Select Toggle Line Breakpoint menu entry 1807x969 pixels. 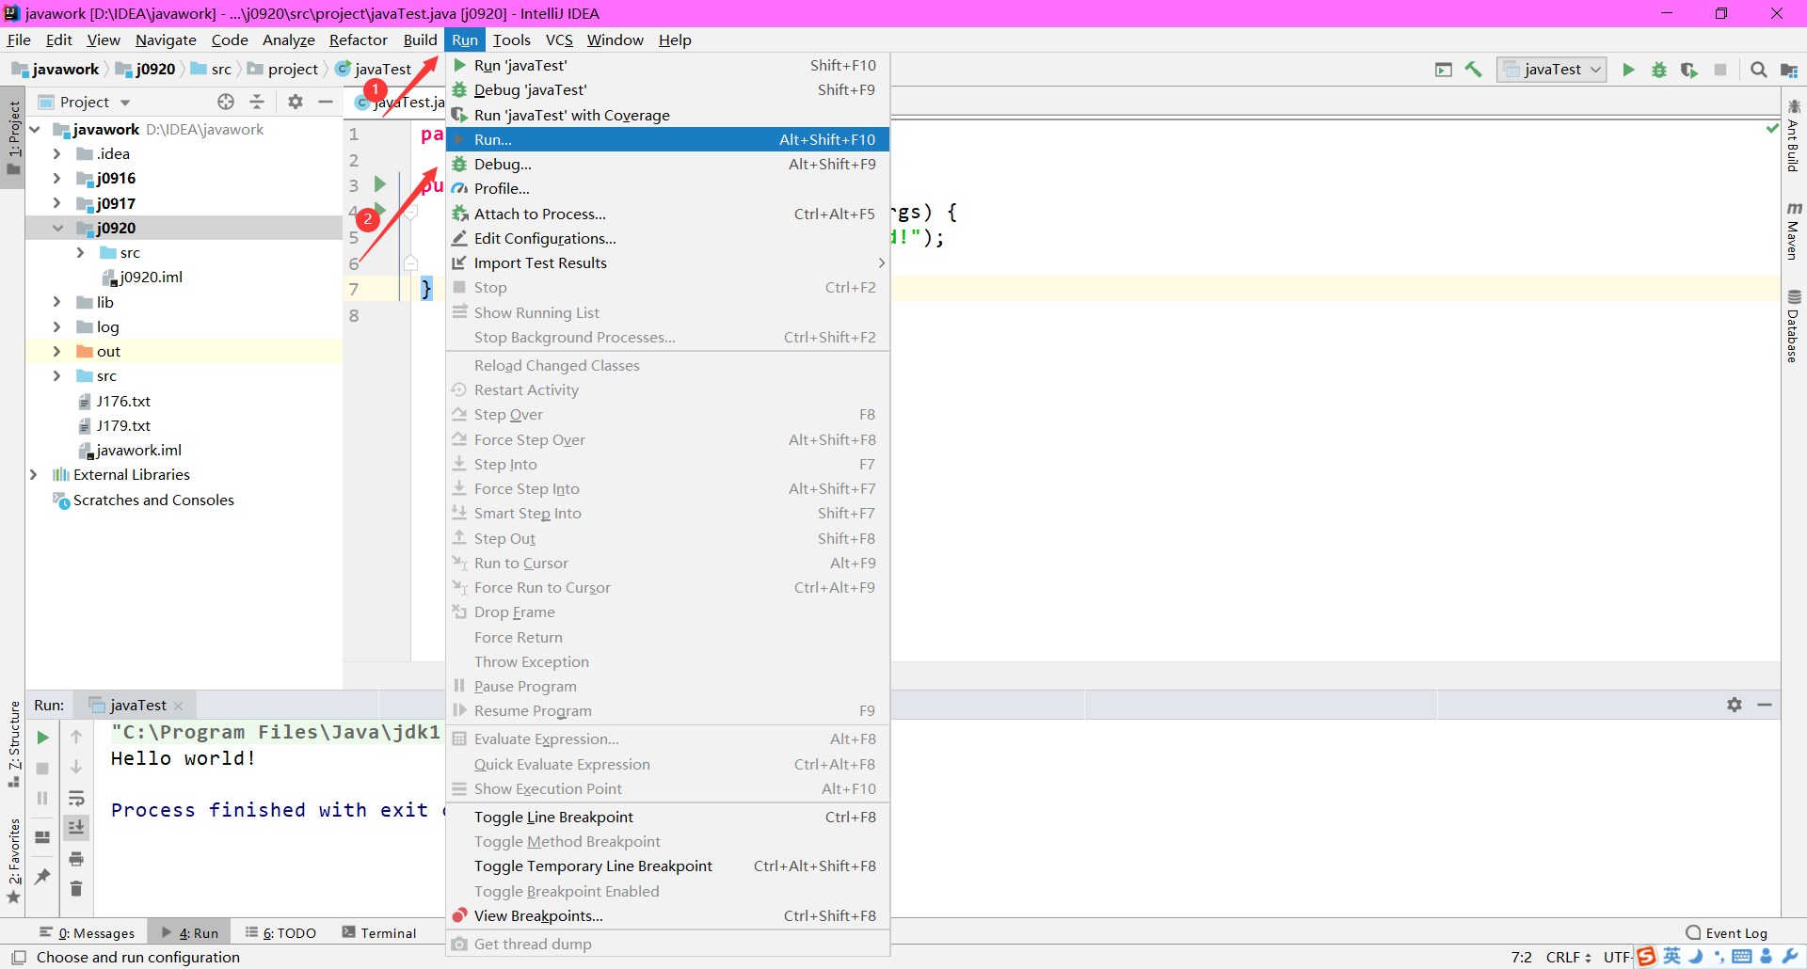click(667, 818)
